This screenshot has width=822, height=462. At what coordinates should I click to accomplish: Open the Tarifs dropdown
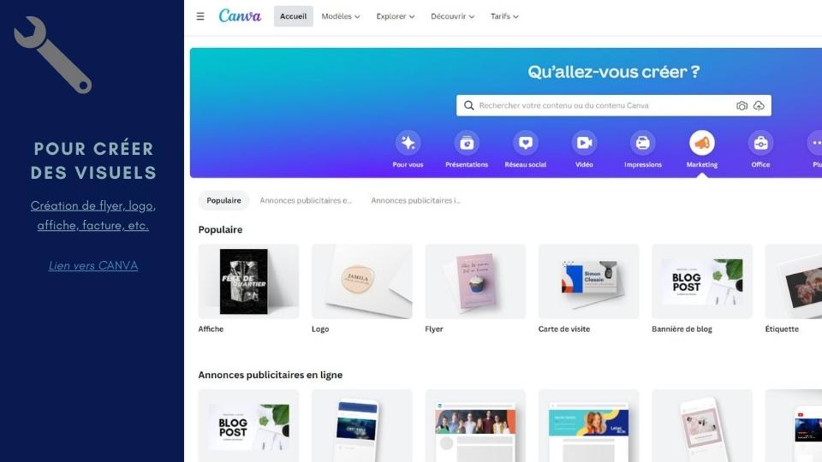click(x=504, y=16)
